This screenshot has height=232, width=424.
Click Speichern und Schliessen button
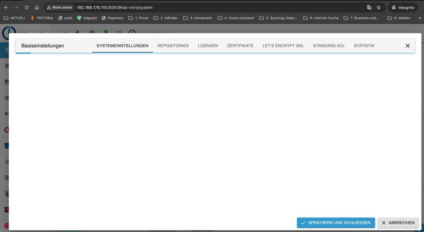pos(336,223)
